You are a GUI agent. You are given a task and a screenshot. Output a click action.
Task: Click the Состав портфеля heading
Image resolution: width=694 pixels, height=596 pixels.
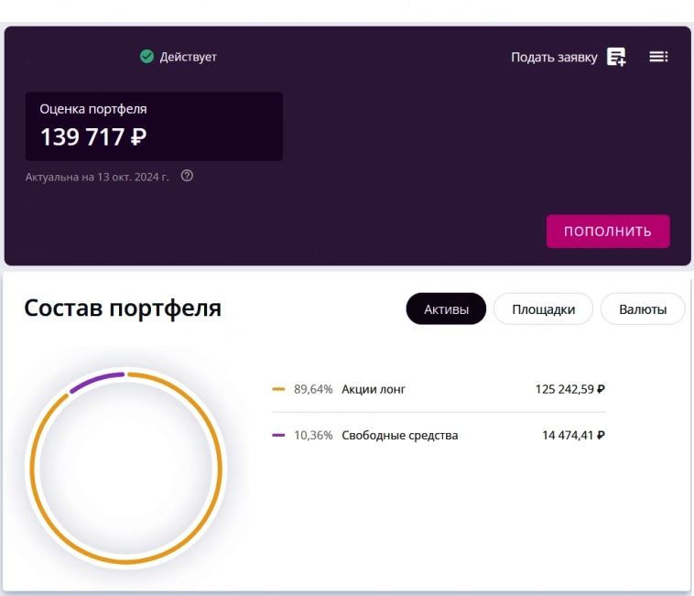pos(123,309)
